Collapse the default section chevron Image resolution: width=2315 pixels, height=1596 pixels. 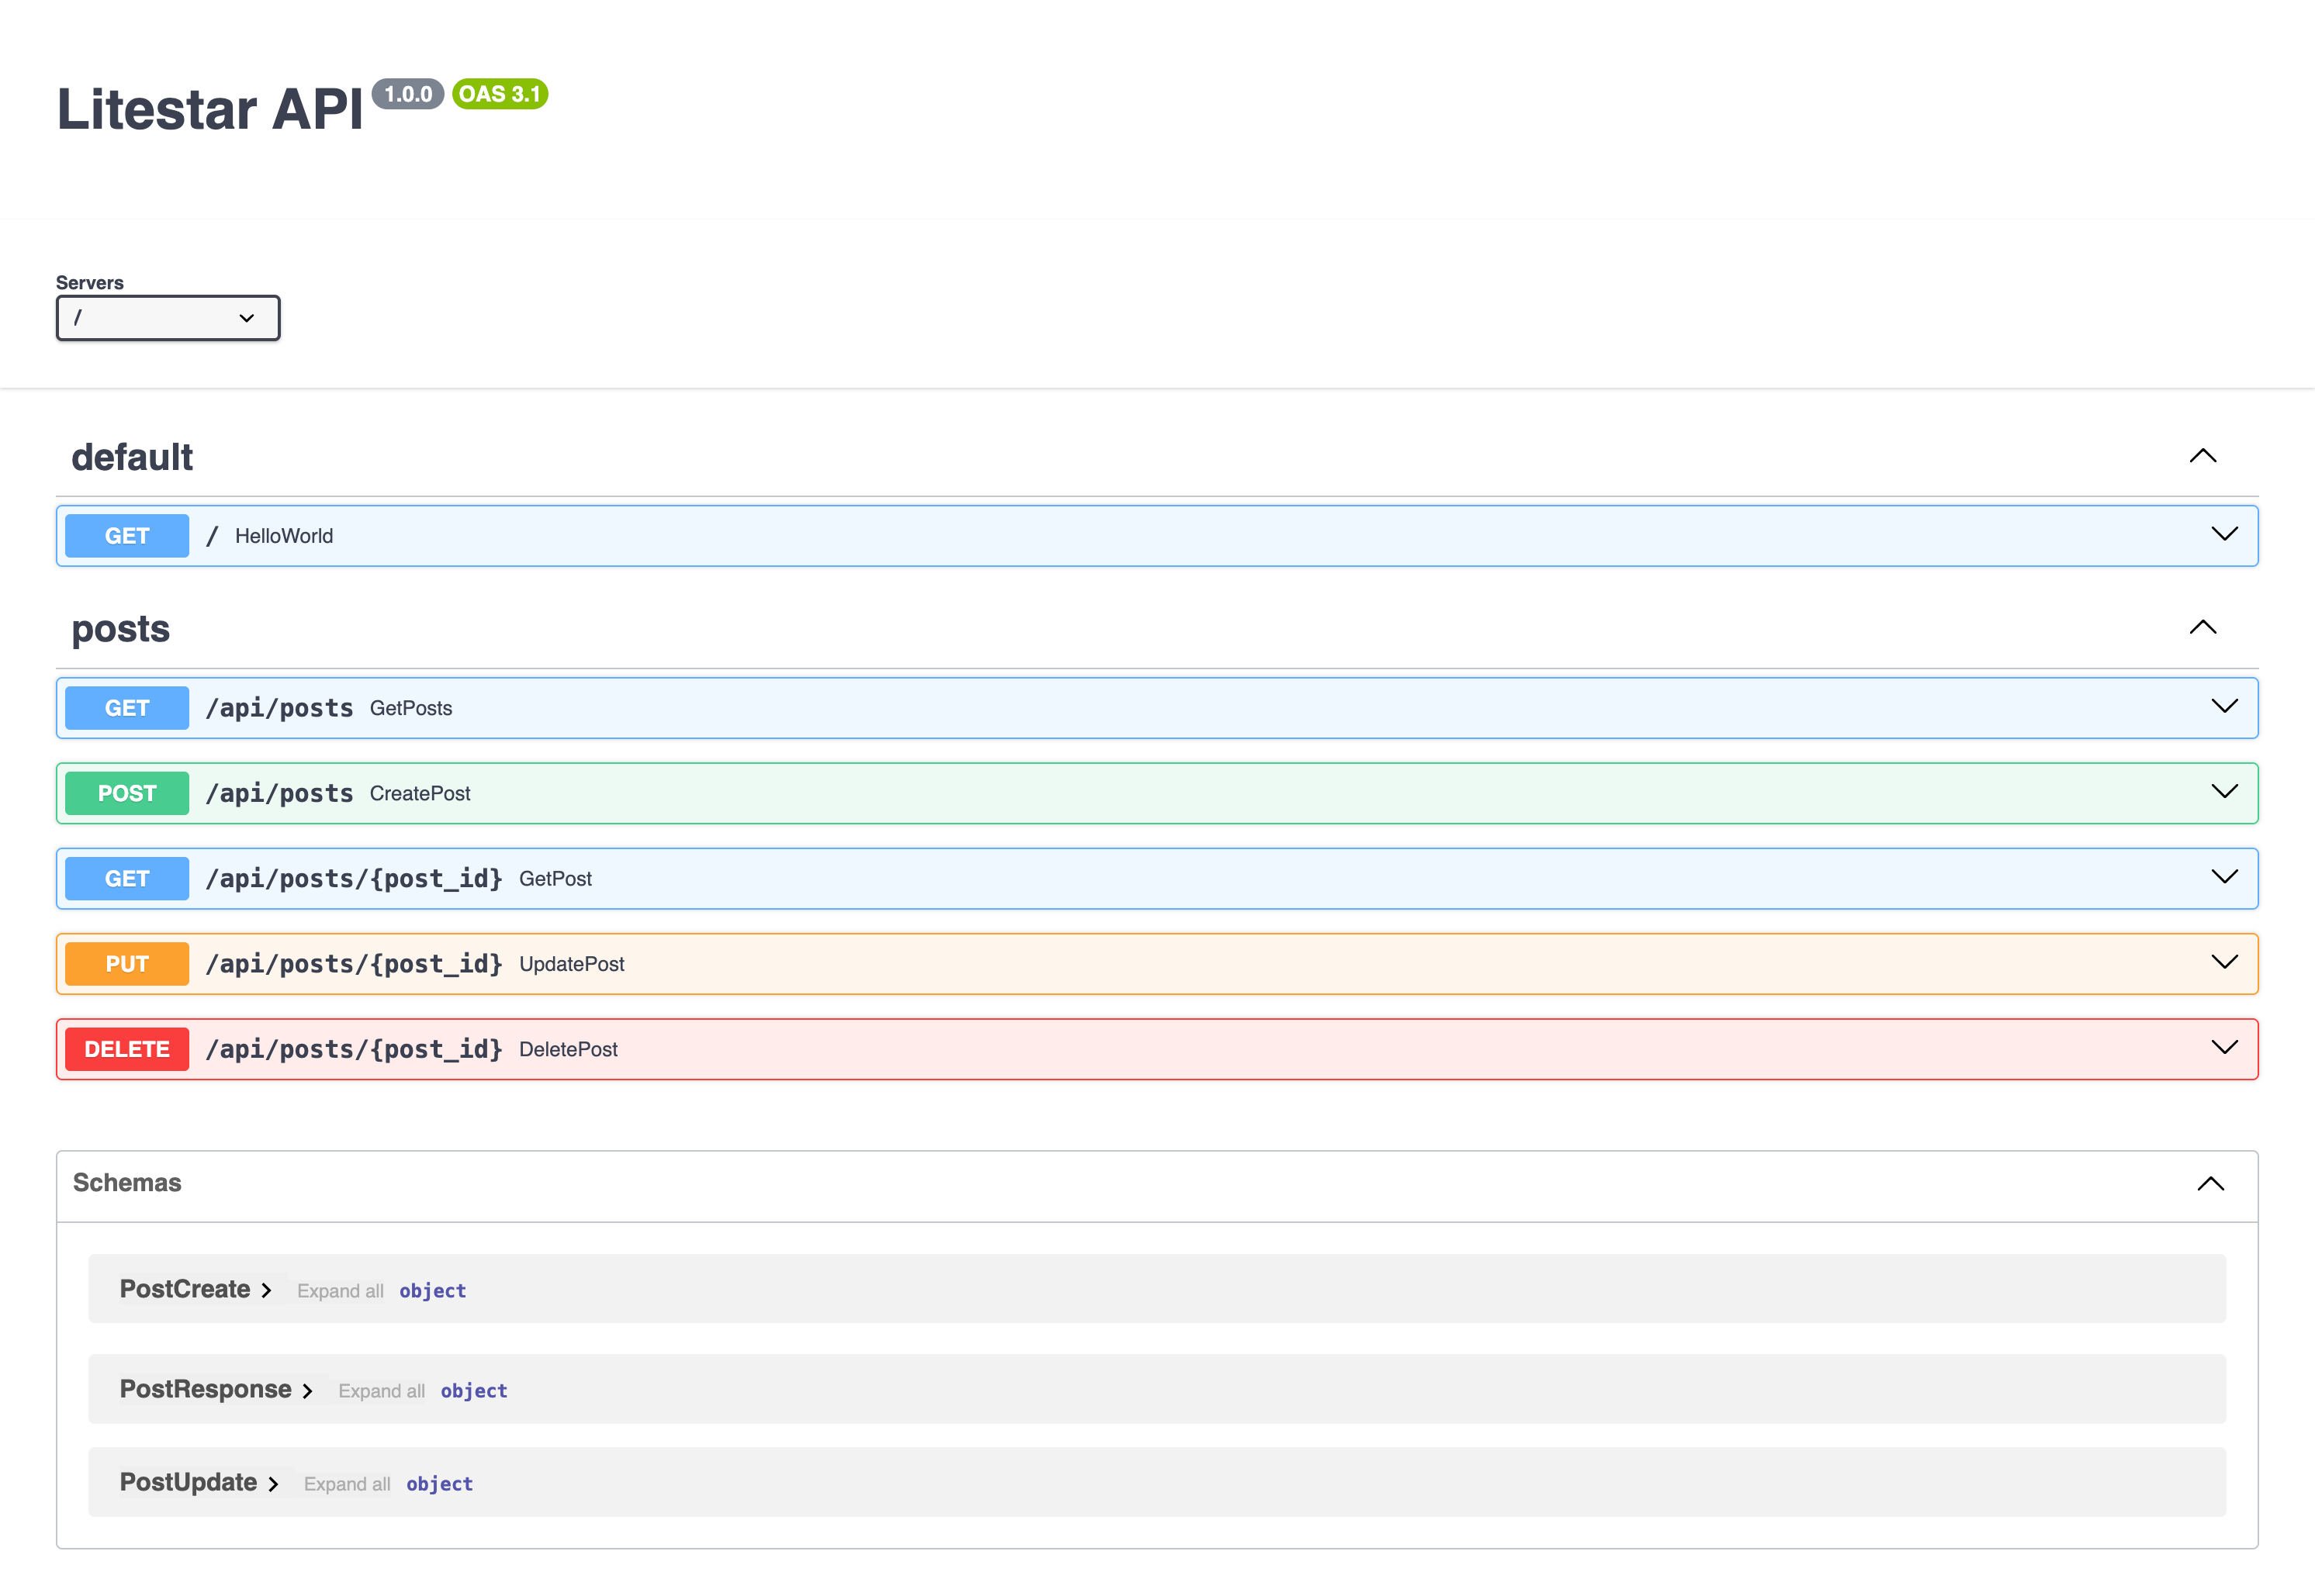[2203, 456]
